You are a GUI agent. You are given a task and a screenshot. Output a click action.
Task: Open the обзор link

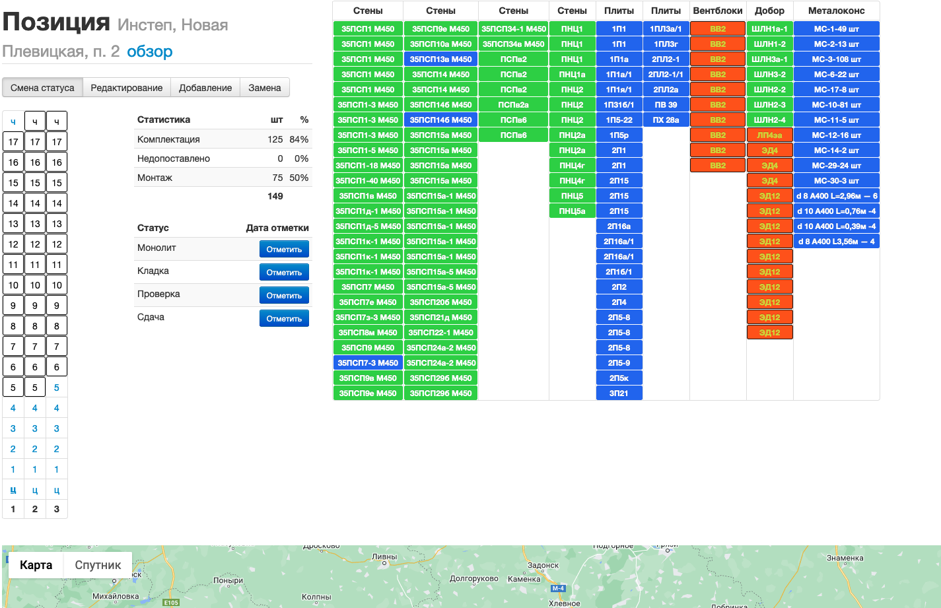pos(149,51)
